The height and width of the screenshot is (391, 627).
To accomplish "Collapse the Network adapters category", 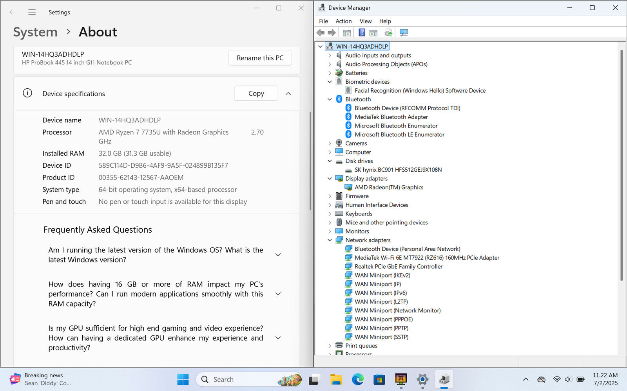I will (330, 240).
